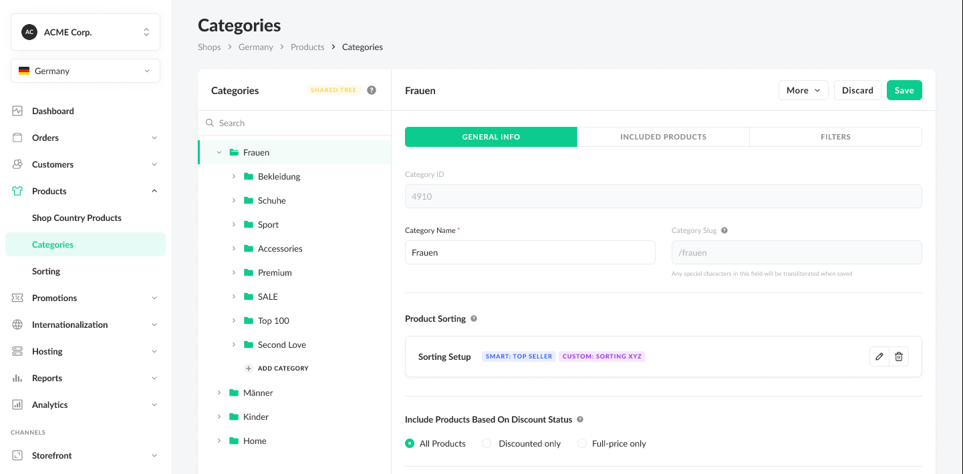Click the Discard button
The height and width of the screenshot is (474, 963).
(x=857, y=90)
